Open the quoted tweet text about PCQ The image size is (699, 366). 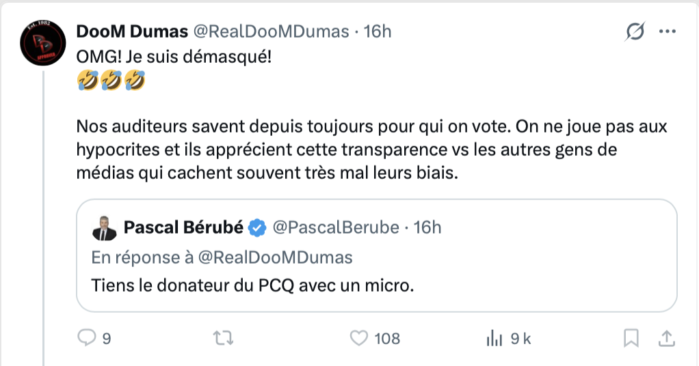253,285
